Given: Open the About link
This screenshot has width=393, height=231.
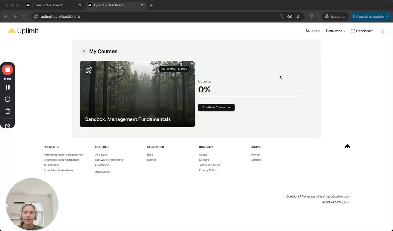Looking at the screenshot, I should (203, 155).
